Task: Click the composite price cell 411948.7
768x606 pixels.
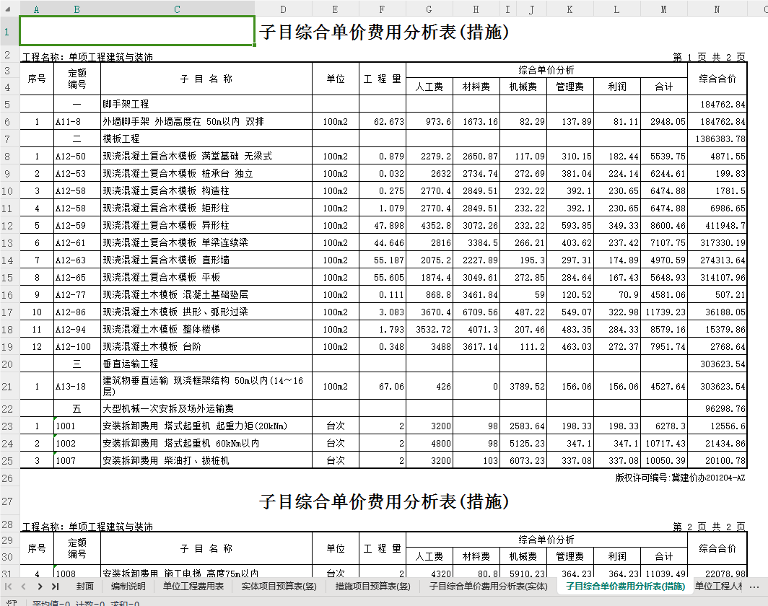Action: point(717,226)
